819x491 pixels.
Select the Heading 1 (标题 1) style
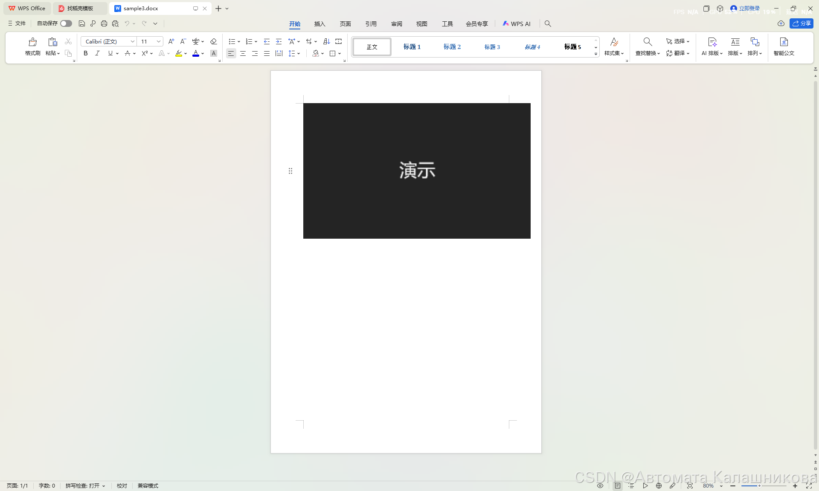412,47
